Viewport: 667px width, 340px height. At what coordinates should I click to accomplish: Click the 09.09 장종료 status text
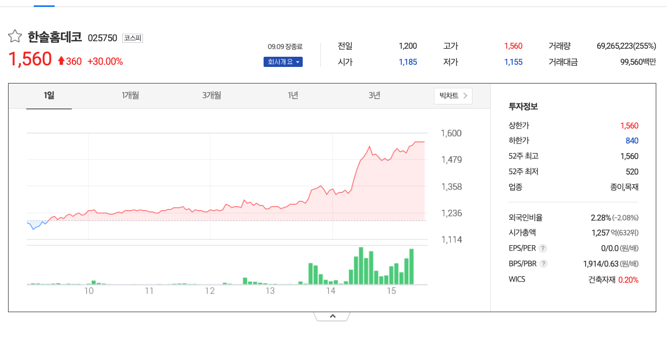point(285,47)
